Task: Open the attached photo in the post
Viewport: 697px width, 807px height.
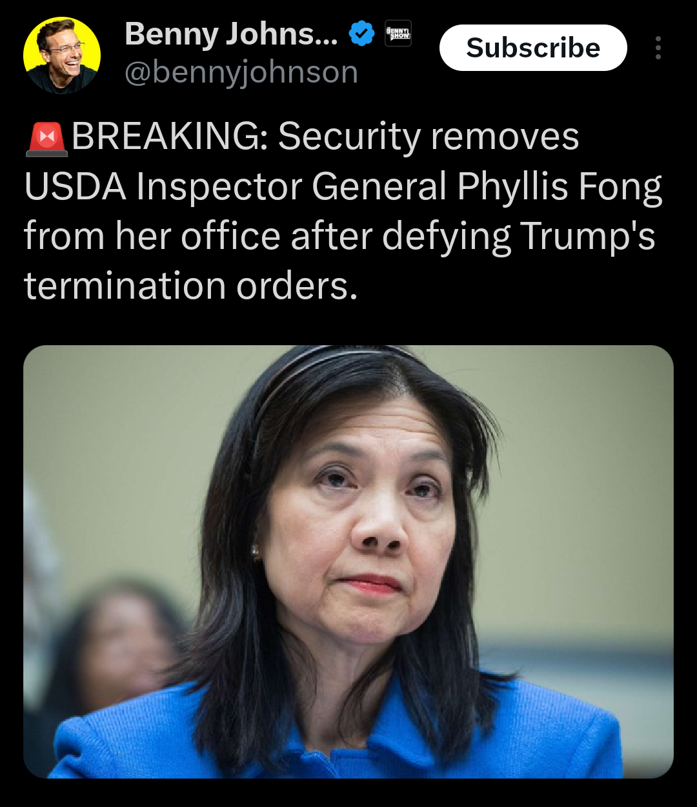Action: pos(348,561)
